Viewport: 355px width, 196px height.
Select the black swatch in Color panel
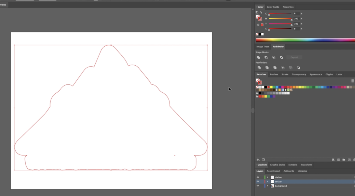click(260, 34)
